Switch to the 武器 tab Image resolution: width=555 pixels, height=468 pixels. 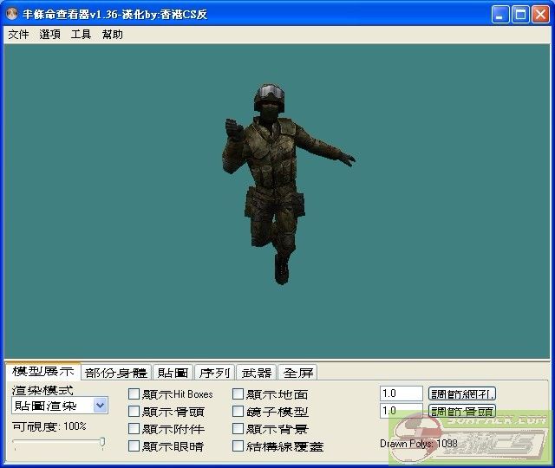256,373
